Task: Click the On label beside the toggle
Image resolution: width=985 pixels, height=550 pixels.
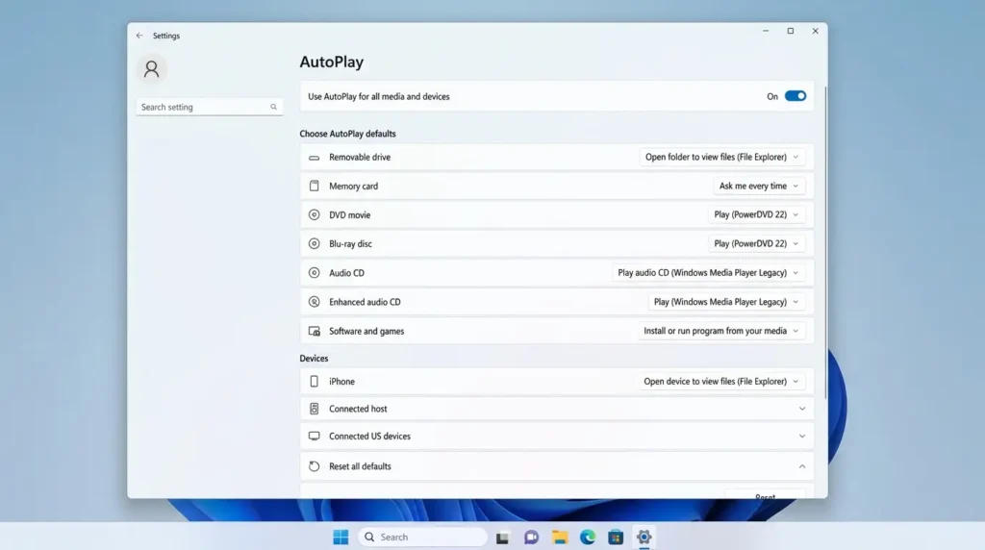Action: point(772,97)
